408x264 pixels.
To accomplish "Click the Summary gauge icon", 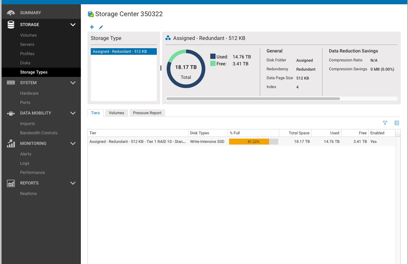I will 11,13.
